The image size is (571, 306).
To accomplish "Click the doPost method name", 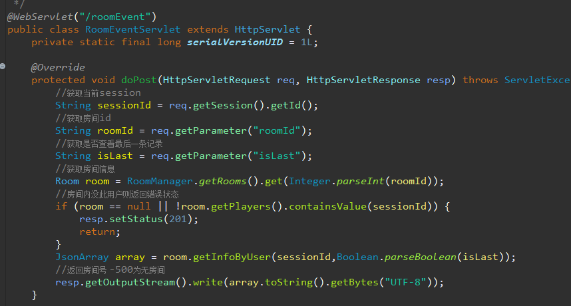I will coord(138,80).
